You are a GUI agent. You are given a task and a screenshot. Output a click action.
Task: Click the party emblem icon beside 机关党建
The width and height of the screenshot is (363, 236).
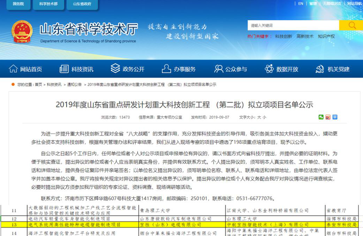coord(320,69)
